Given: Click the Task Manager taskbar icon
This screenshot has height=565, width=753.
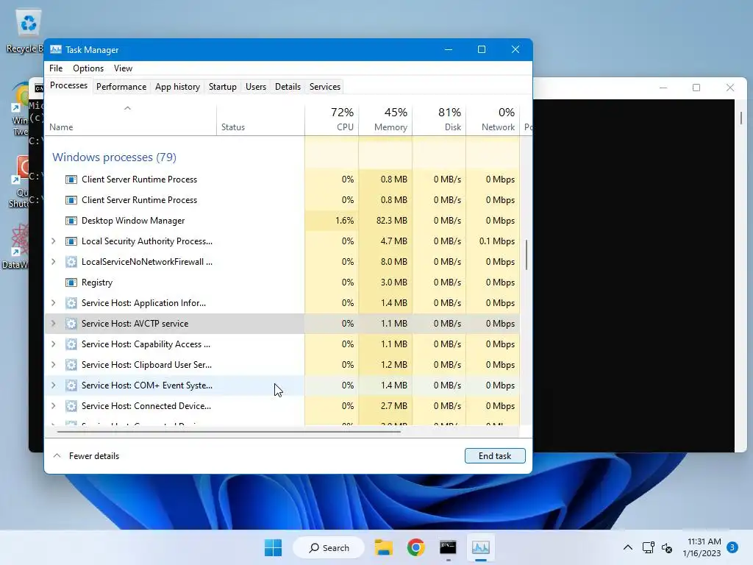Looking at the screenshot, I should pos(481,547).
